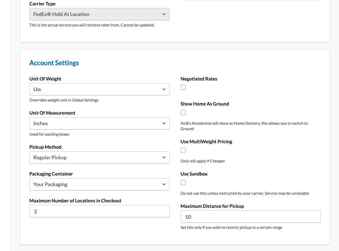Screen dimensions: 339x251
Task: Click the Negotiated Rates label text
Action: tap(199, 79)
